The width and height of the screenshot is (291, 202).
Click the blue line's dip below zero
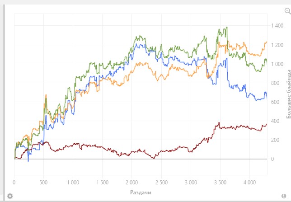click(28, 161)
